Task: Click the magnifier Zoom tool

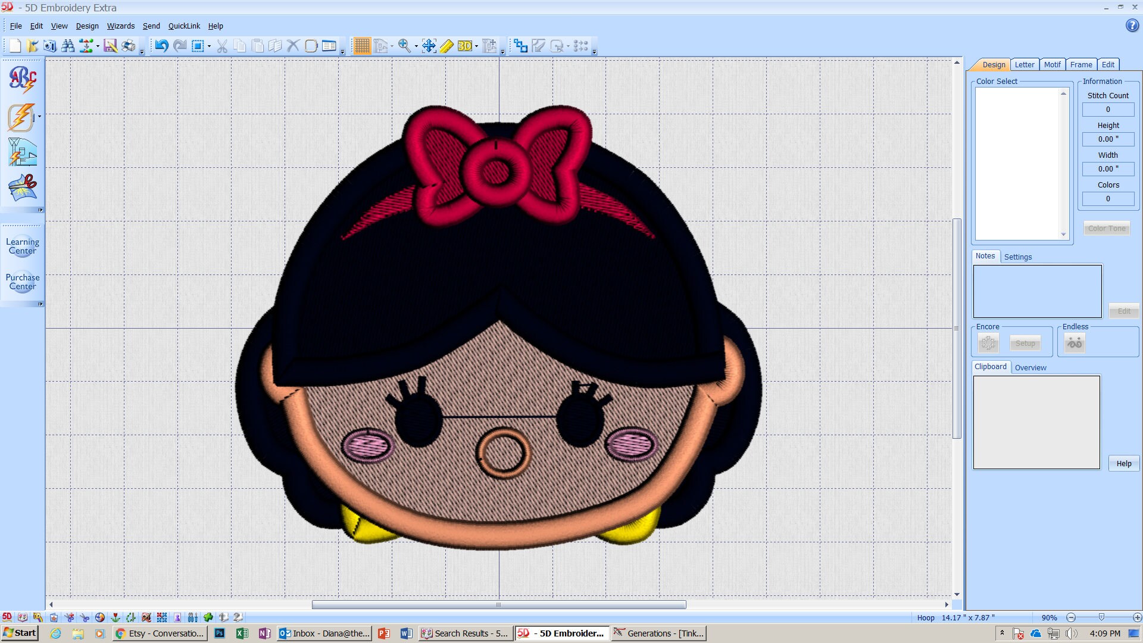Action: [404, 46]
